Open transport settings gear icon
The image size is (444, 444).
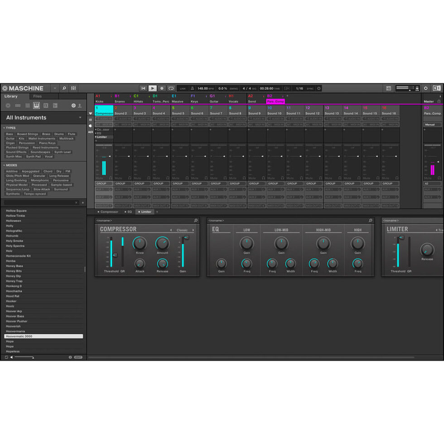tap(319, 88)
